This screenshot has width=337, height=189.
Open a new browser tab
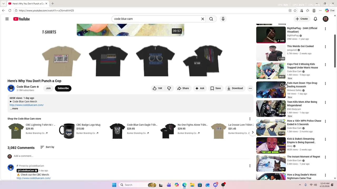coord(53,3)
